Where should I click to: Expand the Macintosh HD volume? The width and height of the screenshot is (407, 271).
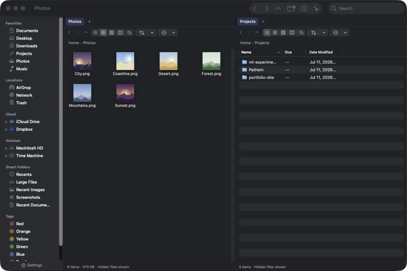[6, 148]
